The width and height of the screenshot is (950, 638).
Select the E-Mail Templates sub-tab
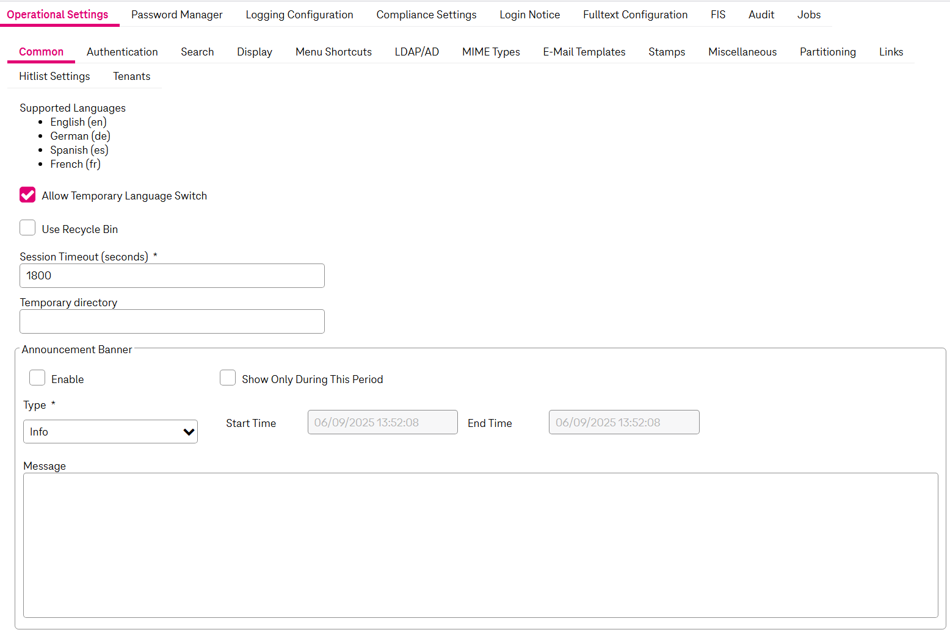click(584, 52)
